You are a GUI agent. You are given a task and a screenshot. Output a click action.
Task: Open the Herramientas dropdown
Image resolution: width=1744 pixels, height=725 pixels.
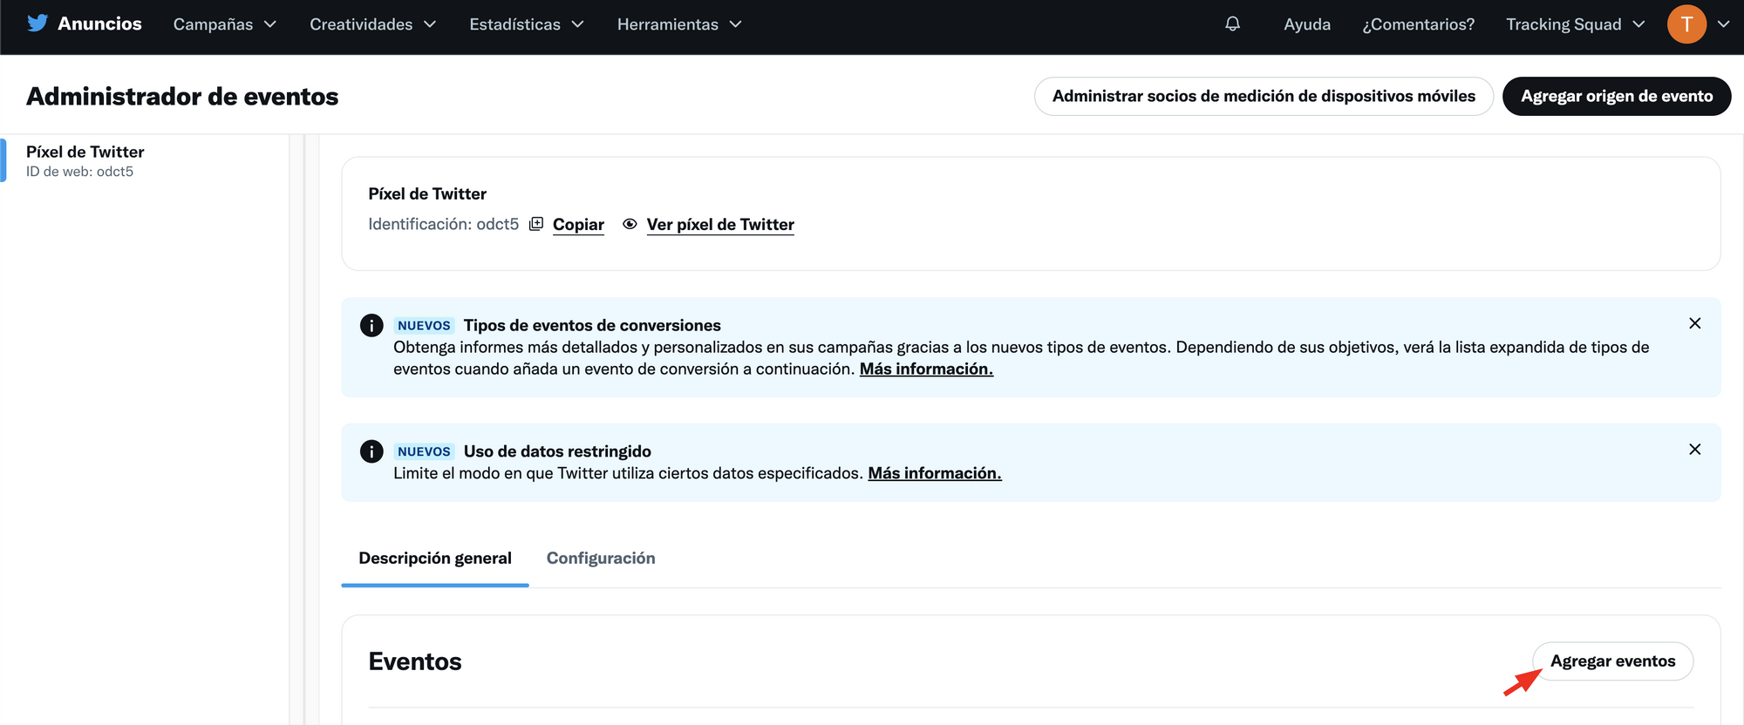[x=679, y=24]
